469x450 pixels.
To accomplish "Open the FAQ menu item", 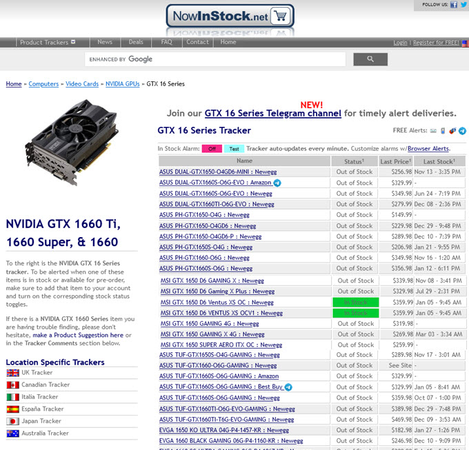I will [167, 42].
